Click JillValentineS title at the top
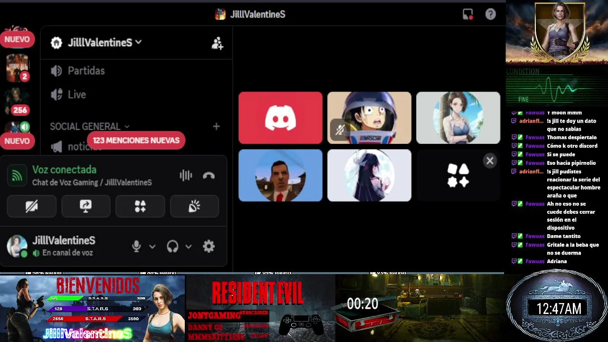The image size is (608, 342). 257,14
